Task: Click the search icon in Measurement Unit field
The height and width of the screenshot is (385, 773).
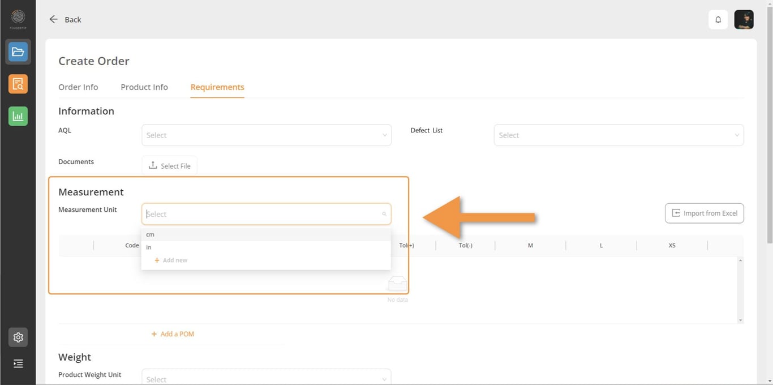Action: click(x=384, y=214)
